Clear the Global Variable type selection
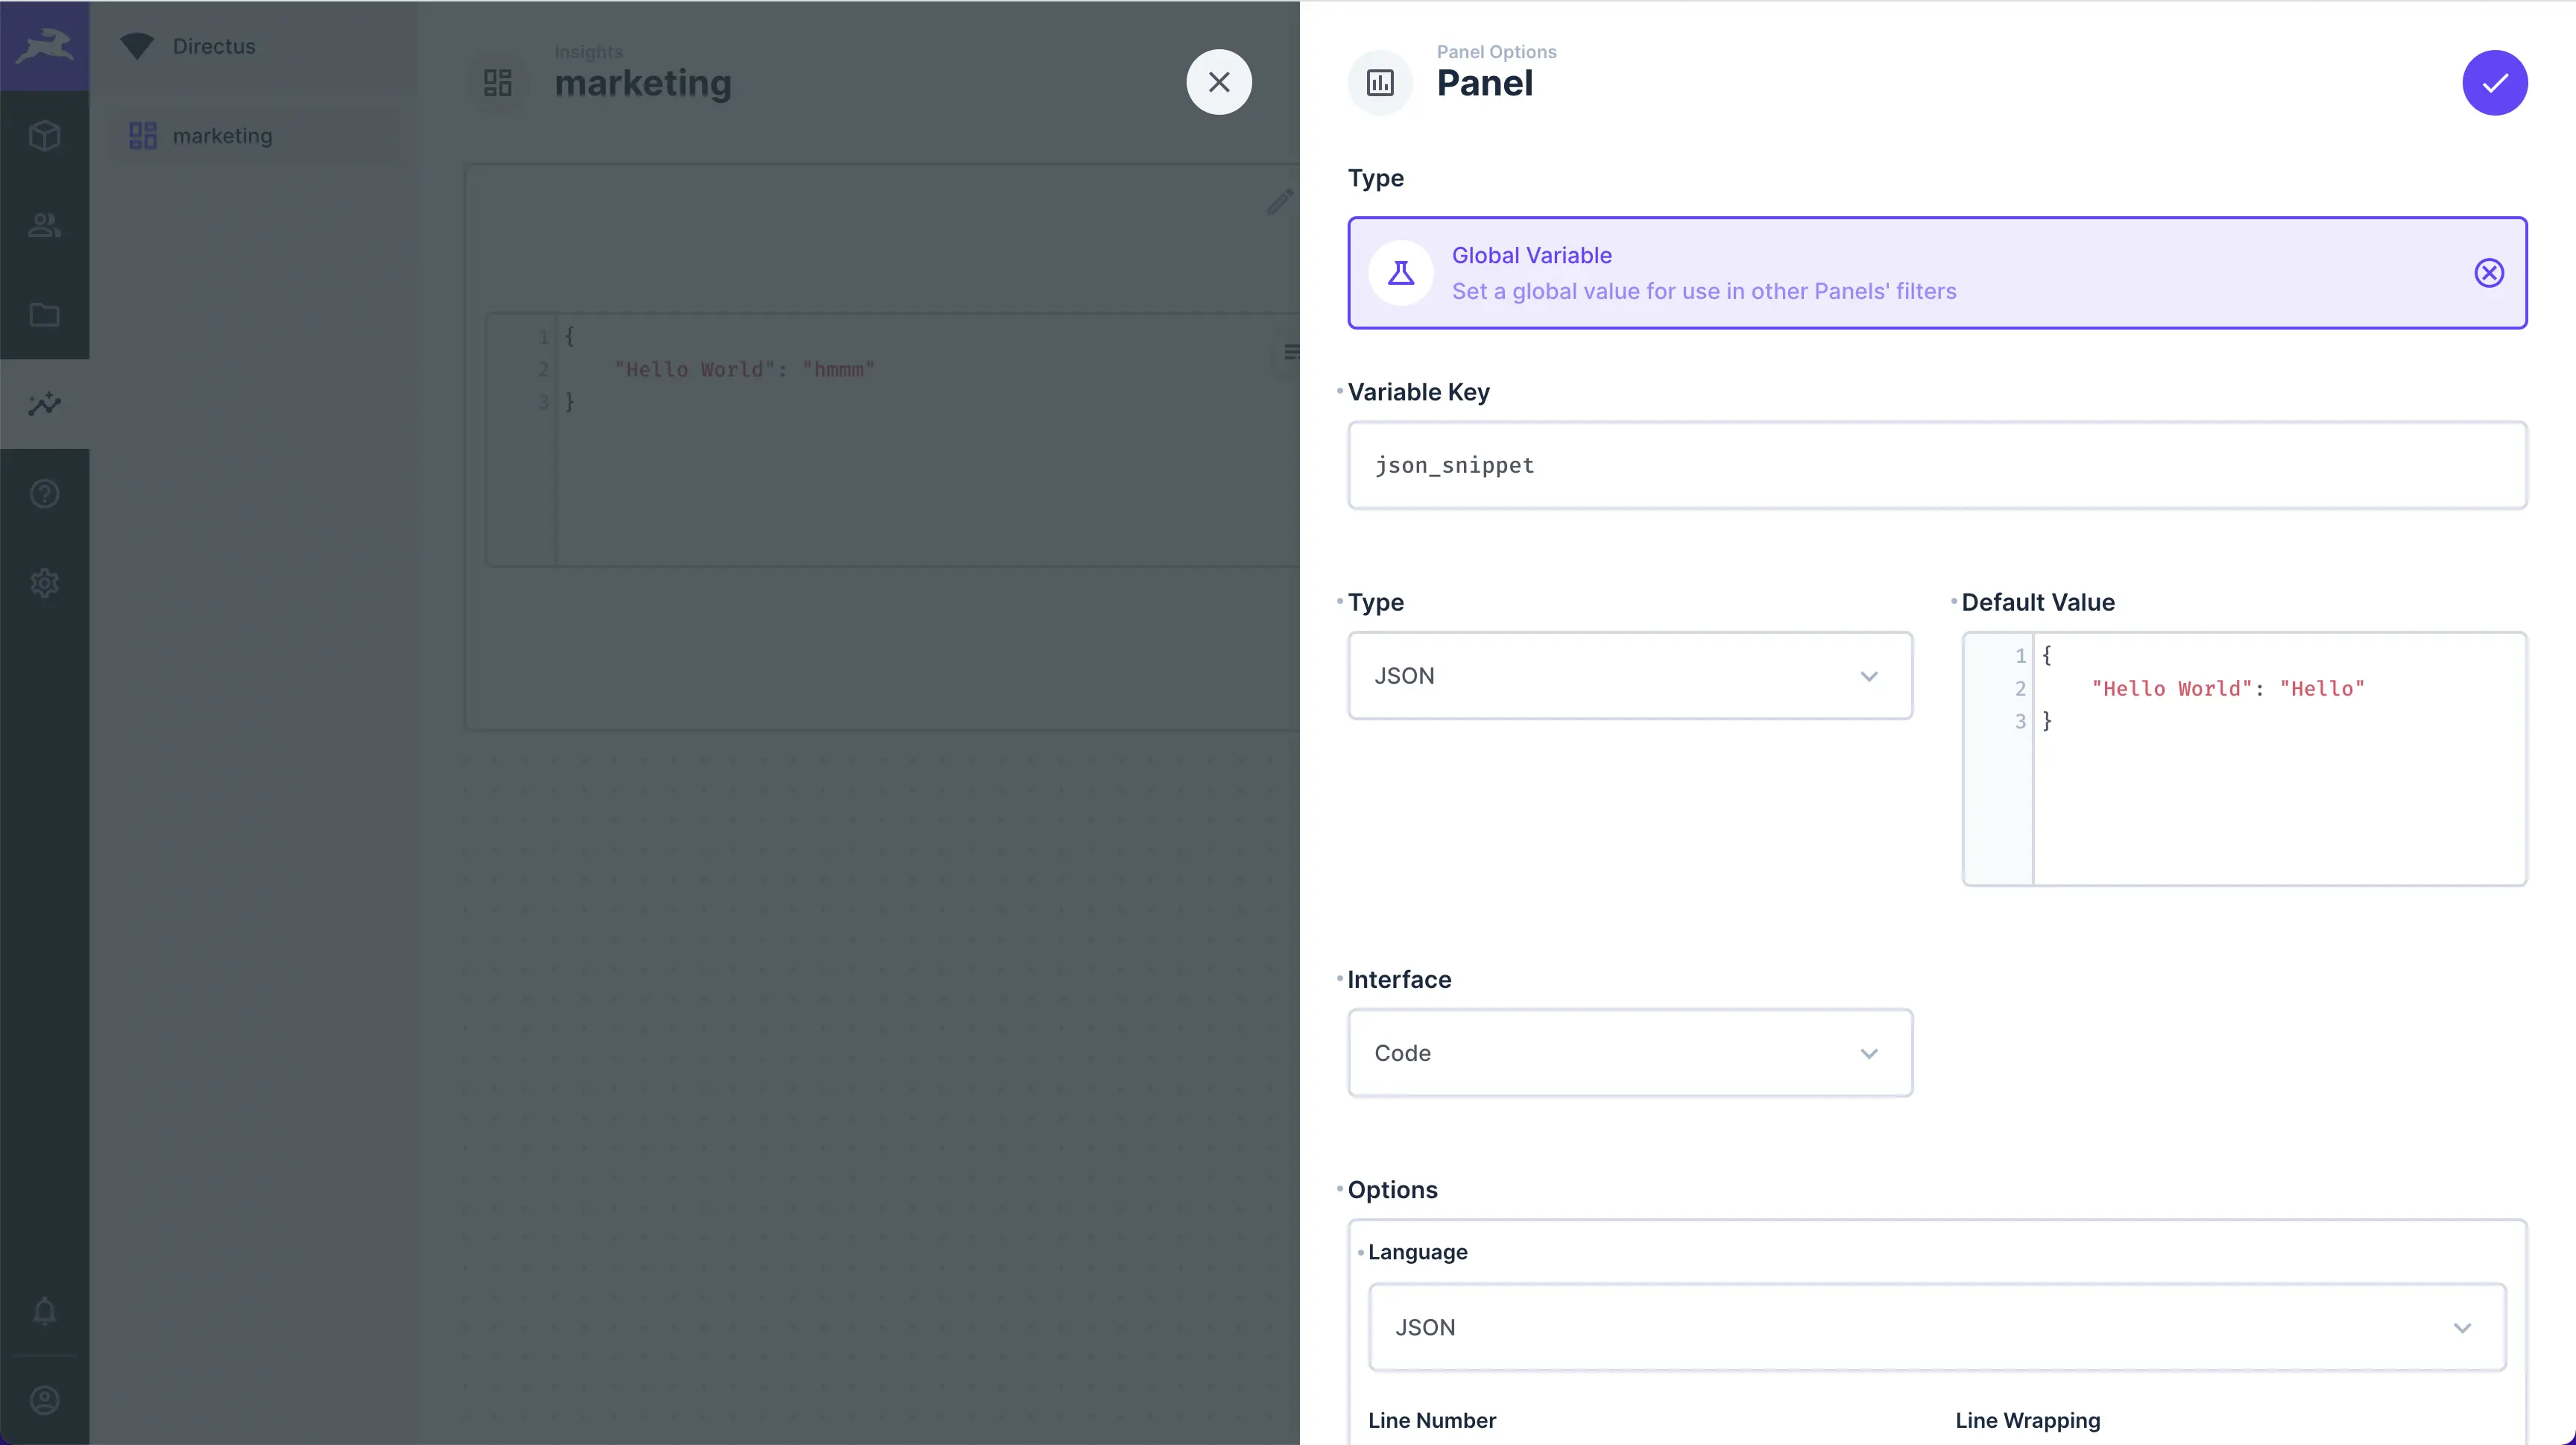Image resolution: width=2576 pixels, height=1445 pixels. 2488,273
